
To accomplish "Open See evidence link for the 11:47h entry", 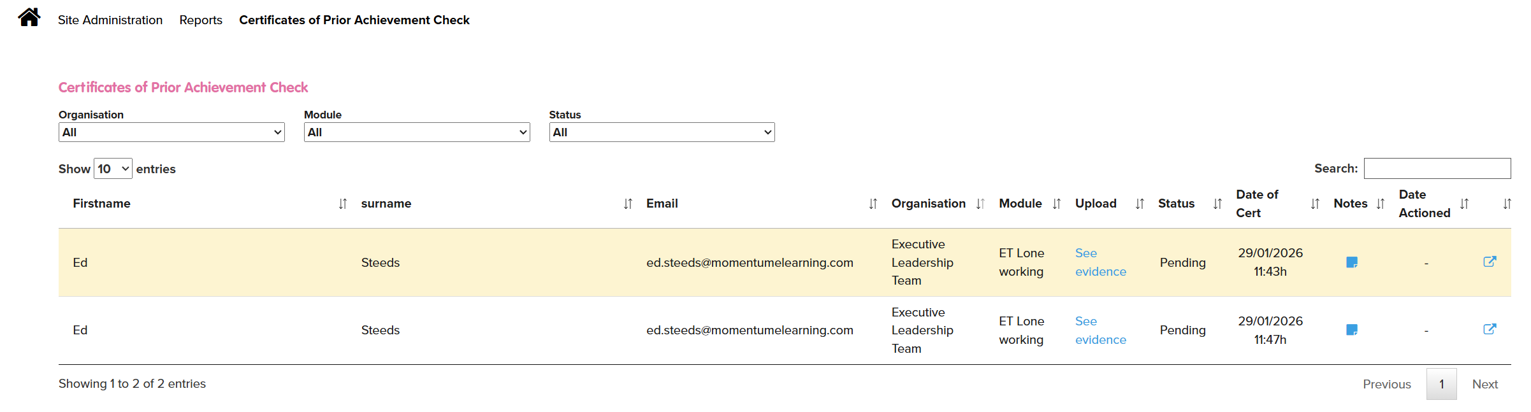I will click(1100, 330).
